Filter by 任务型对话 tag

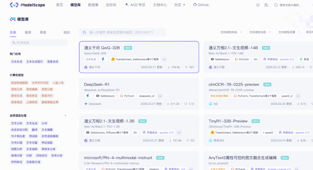33,162
